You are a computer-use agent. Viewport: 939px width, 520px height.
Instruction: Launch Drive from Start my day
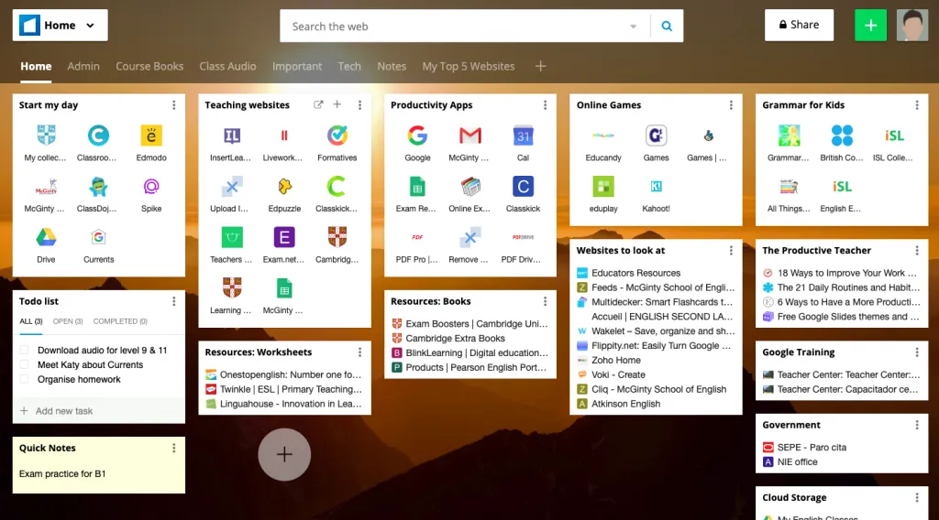pyautogui.click(x=46, y=238)
